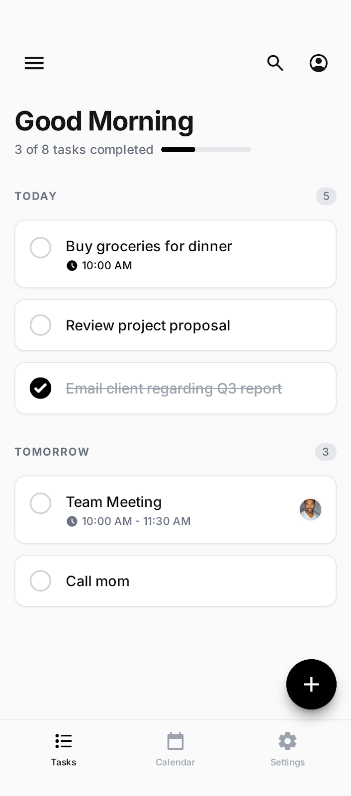Screen dimensions: 351x796
Task: Click the clock icon under Buy groceries
Action: [72, 266]
